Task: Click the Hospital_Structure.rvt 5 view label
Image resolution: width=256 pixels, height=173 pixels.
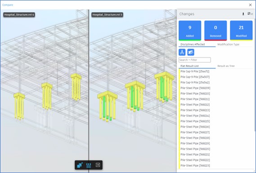Action: [x=107, y=15]
